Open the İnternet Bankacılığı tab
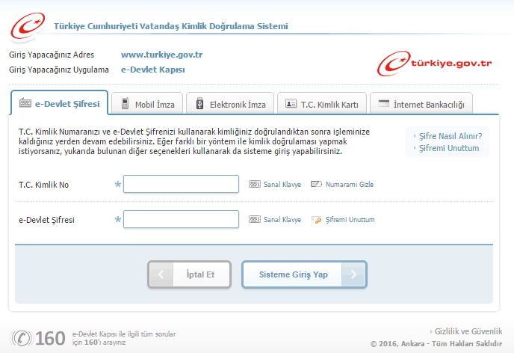The height and width of the screenshot is (353, 514). click(x=421, y=104)
